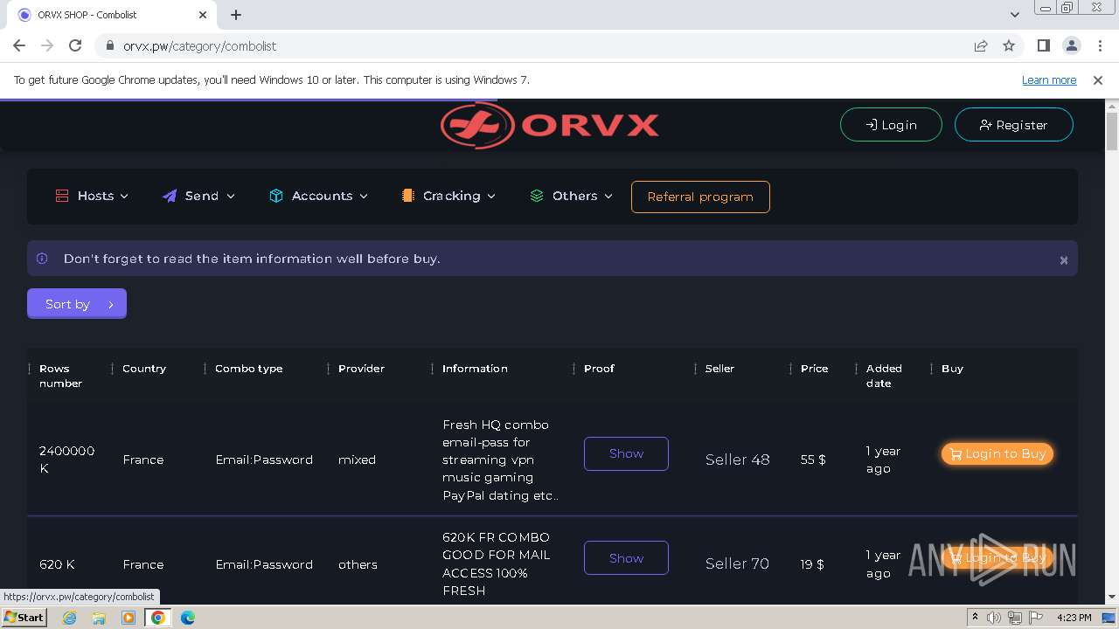1119x629 pixels.
Task: Show proof for the Seller 70 combo
Action: point(626,557)
